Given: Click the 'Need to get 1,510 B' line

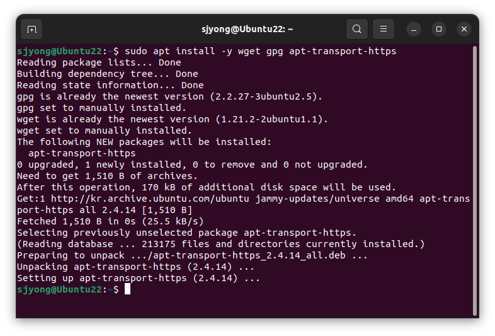Looking at the screenshot, I should pos(107,176).
